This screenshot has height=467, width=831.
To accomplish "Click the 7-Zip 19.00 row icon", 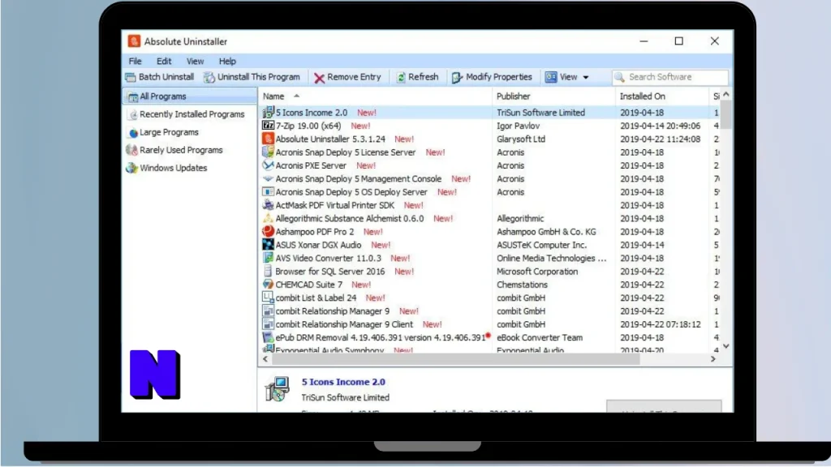I will pyautogui.click(x=268, y=126).
